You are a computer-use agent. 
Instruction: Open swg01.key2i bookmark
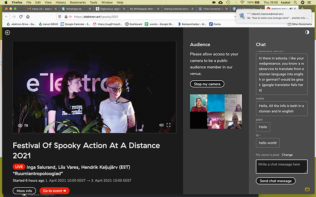click(x=107, y=24)
